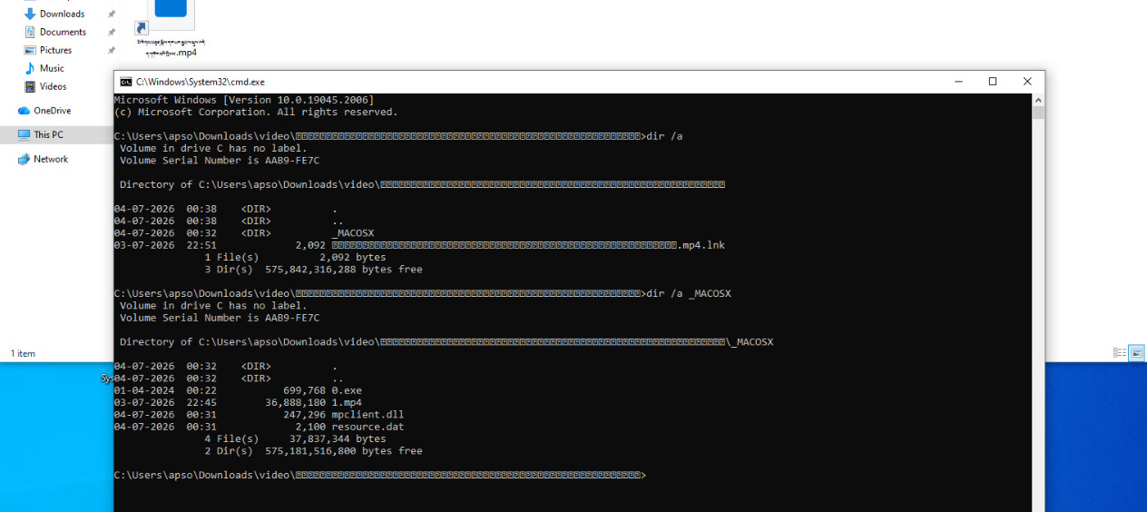Image resolution: width=1147 pixels, height=512 pixels.
Task: Click the last command prompt line
Action: pyautogui.click(x=380, y=475)
